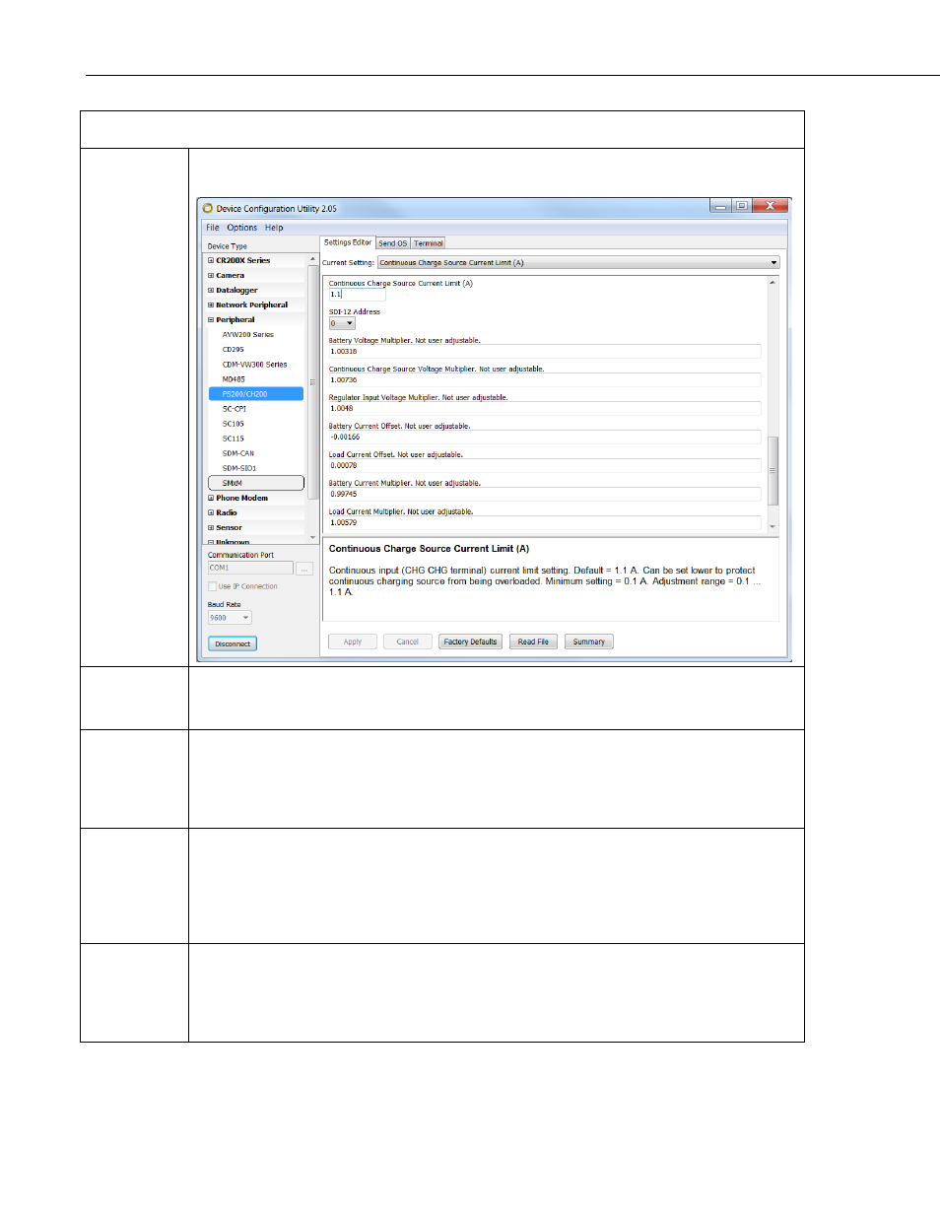Click the Cancel button
Viewport: 940px width, 1217px height.
tap(408, 642)
